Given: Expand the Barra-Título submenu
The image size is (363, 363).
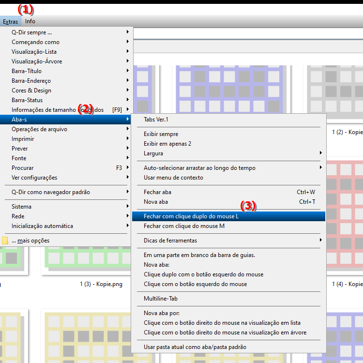Looking at the screenshot, I should tap(66, 71).
